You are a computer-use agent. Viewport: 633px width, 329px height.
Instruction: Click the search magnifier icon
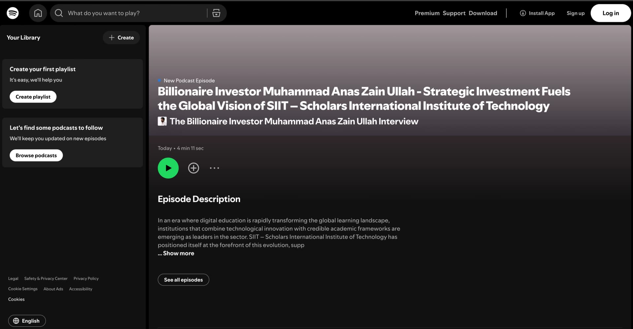coord(59,13)
